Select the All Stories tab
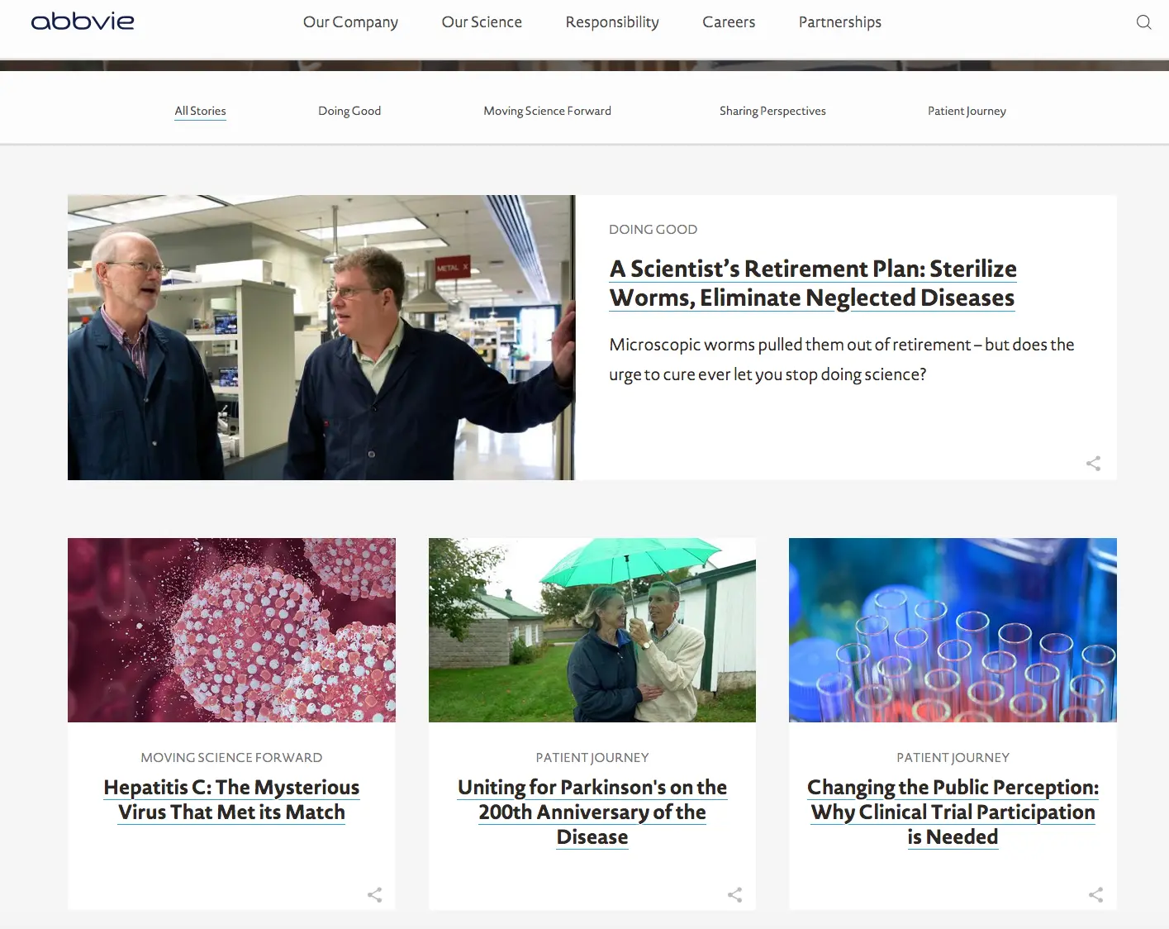 point(200,111)
